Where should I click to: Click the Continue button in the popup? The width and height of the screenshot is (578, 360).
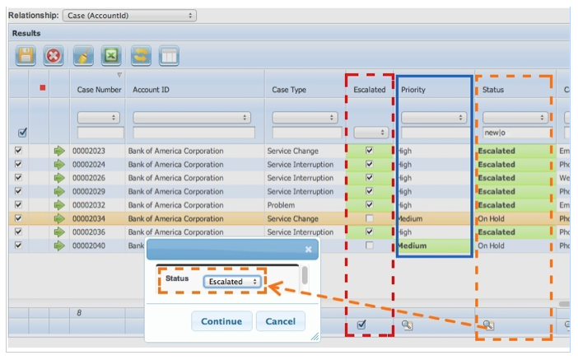[x=221, y=321]
